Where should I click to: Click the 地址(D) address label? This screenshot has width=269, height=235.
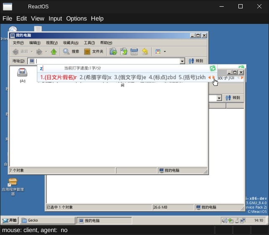point(18,61)
